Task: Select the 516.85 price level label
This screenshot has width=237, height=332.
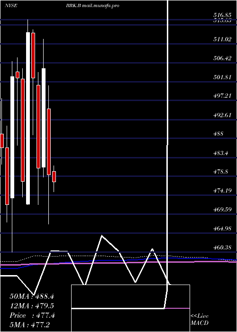Action: pyautogui.click(x=222, y=15)
